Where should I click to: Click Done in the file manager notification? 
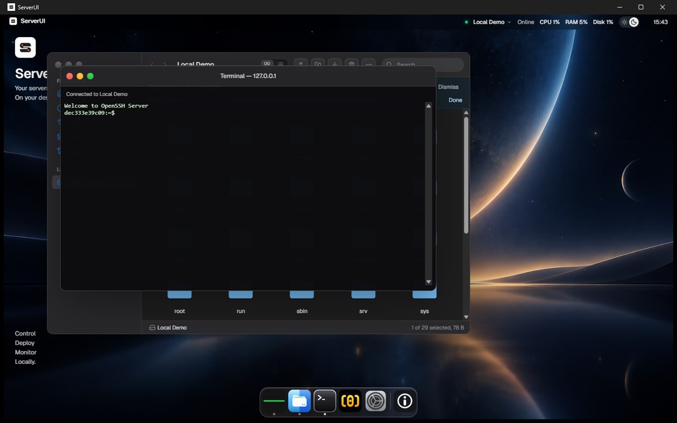click(x=455, y=100)
